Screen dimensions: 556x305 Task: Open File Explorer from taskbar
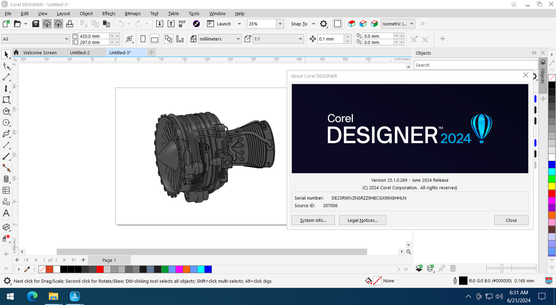point(53,297)
